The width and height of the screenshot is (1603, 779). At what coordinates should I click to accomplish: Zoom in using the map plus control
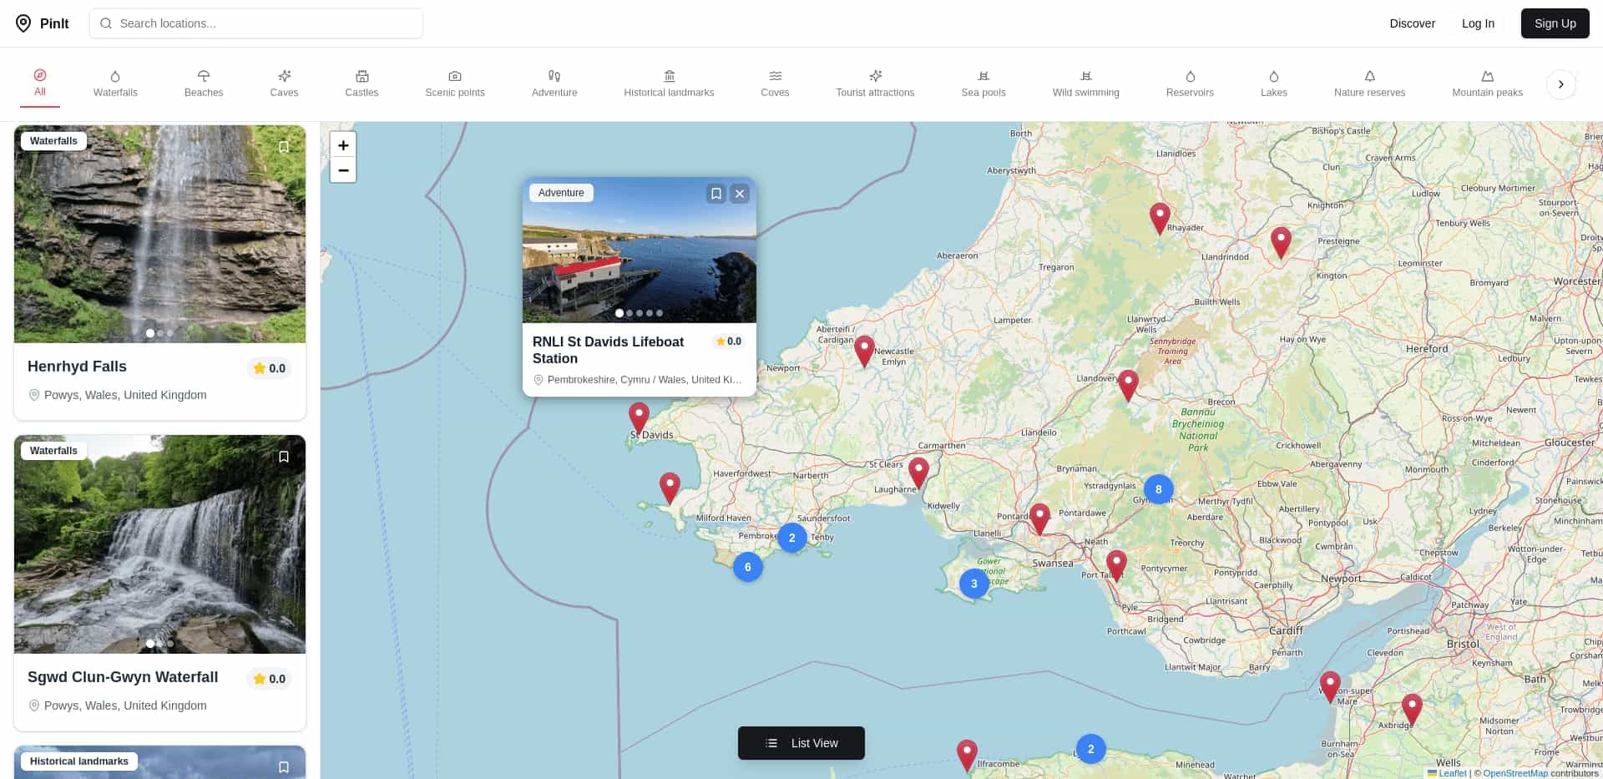(343, 144)
